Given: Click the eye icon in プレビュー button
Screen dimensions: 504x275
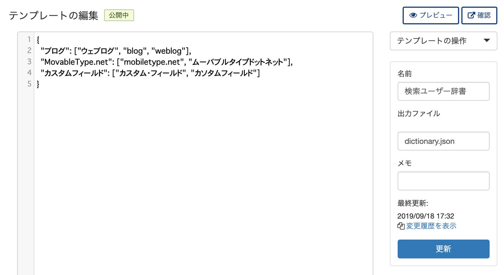Looking at the screenshot, I should (413, 15).
